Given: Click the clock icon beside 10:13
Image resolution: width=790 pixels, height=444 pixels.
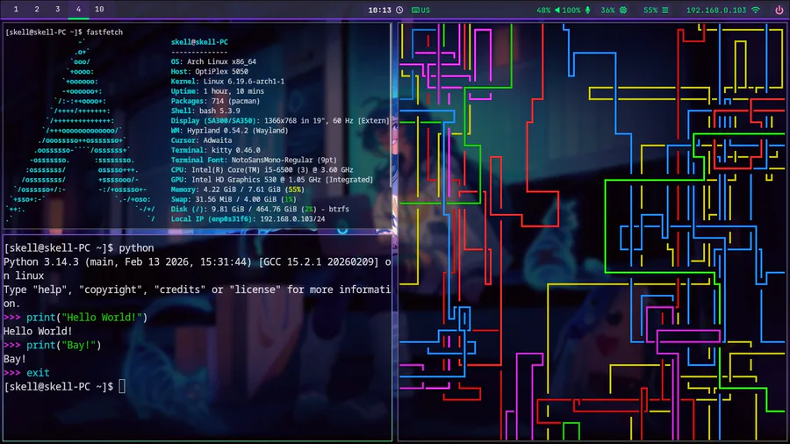Looking at the screenshot, I should pos(399,10).
